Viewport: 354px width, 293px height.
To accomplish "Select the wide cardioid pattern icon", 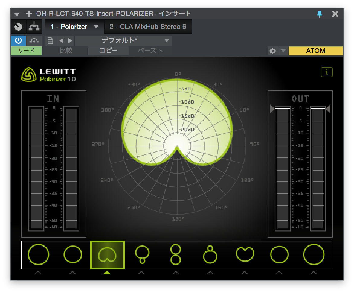I will pos(73,254).
